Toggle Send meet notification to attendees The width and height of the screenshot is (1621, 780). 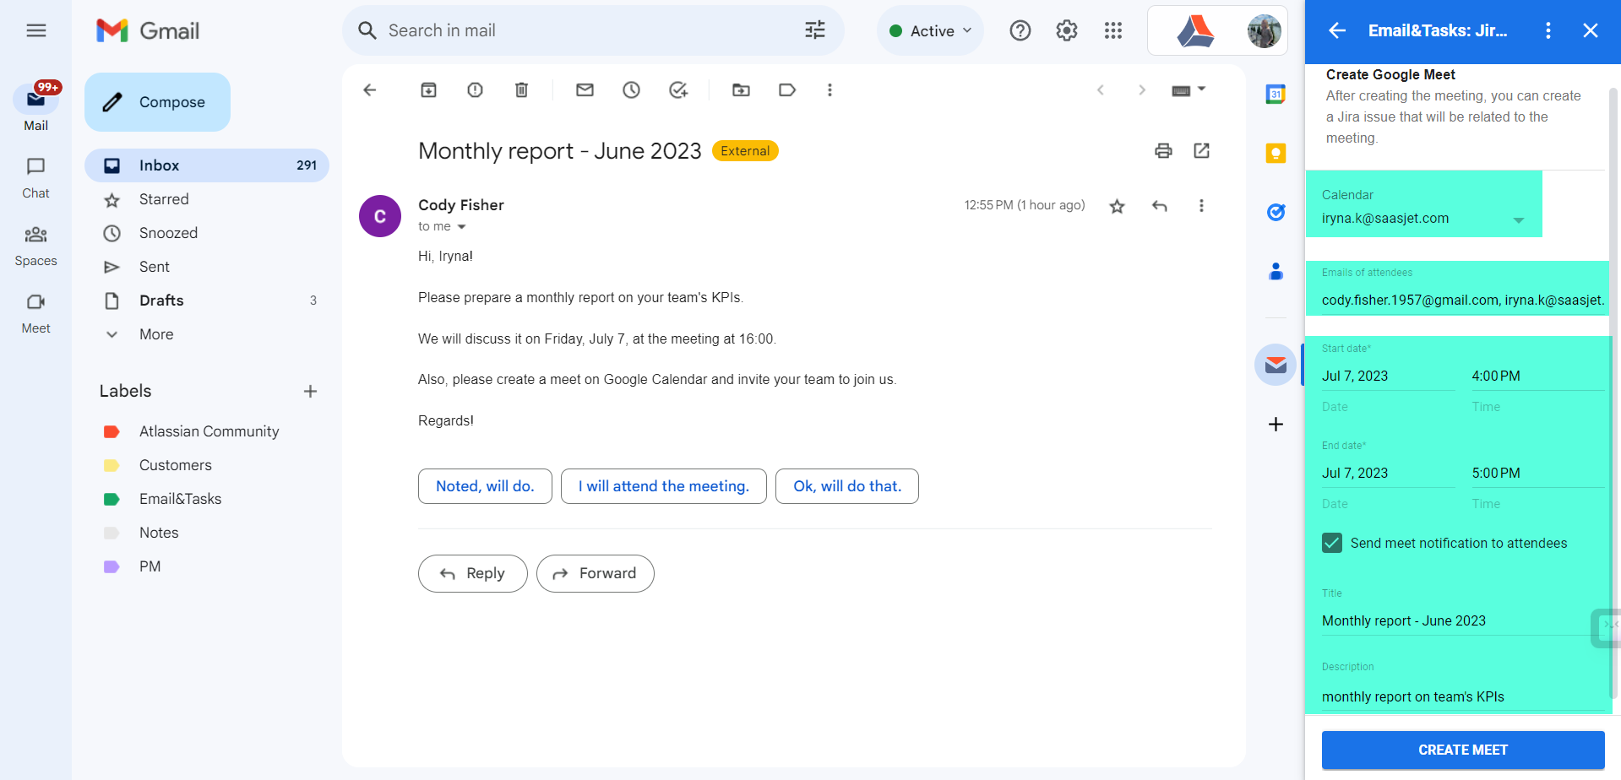click(1332, 543)
